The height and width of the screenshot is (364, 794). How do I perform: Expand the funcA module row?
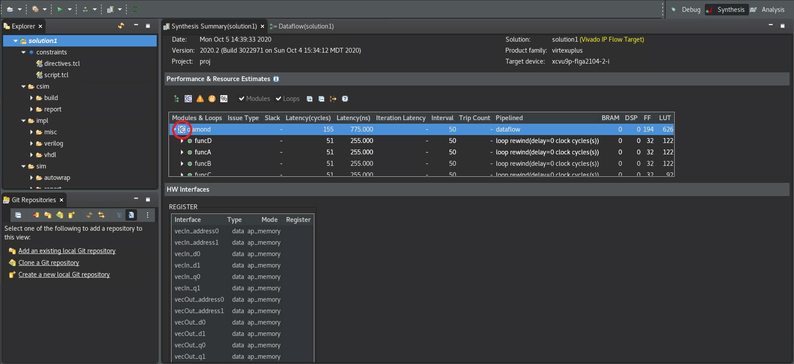[x=182, y=152]
